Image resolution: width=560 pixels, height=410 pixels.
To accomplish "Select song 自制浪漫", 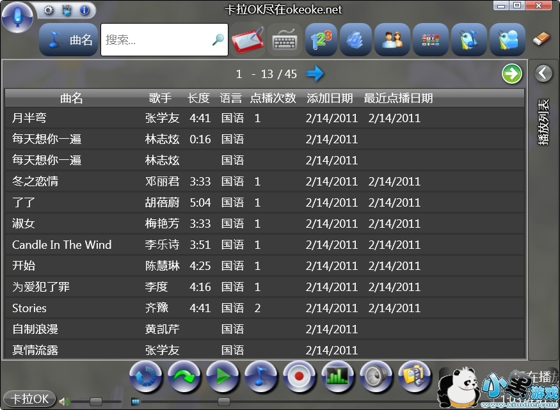I will coord(265,329).
